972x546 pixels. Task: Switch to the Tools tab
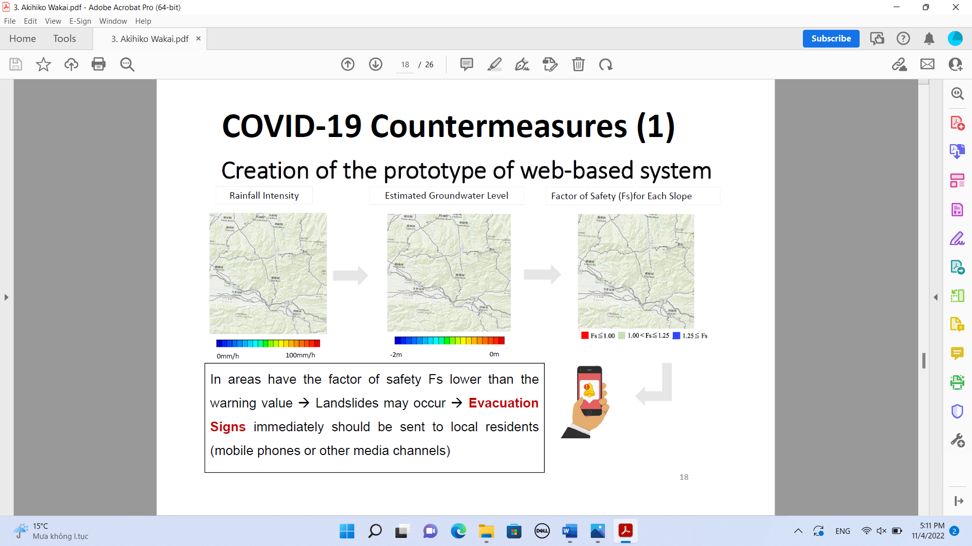64,38
